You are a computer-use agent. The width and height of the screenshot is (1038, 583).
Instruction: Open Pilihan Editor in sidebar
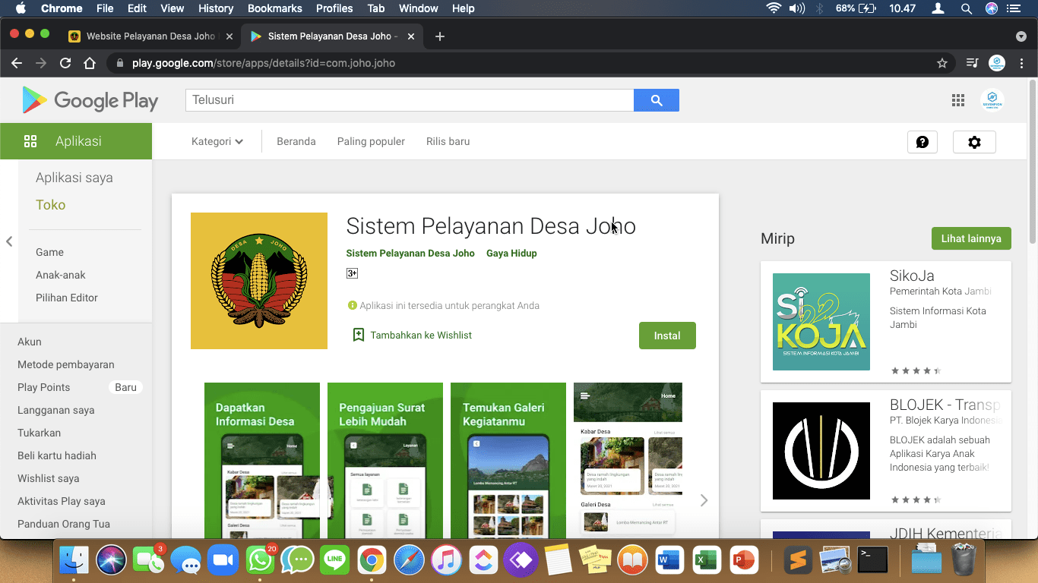(x=67, y=298)
